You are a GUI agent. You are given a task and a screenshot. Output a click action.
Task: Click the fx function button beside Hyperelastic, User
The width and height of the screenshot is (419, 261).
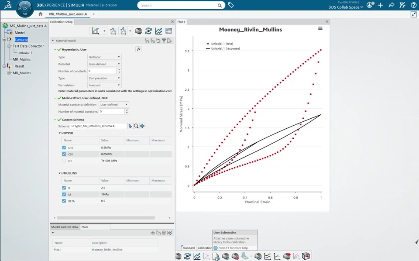(138, 49)
